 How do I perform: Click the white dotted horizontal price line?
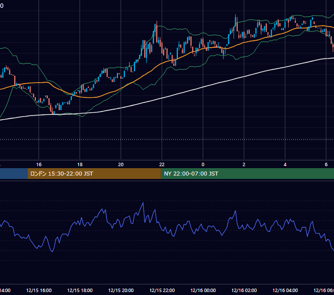click(167, 140)
